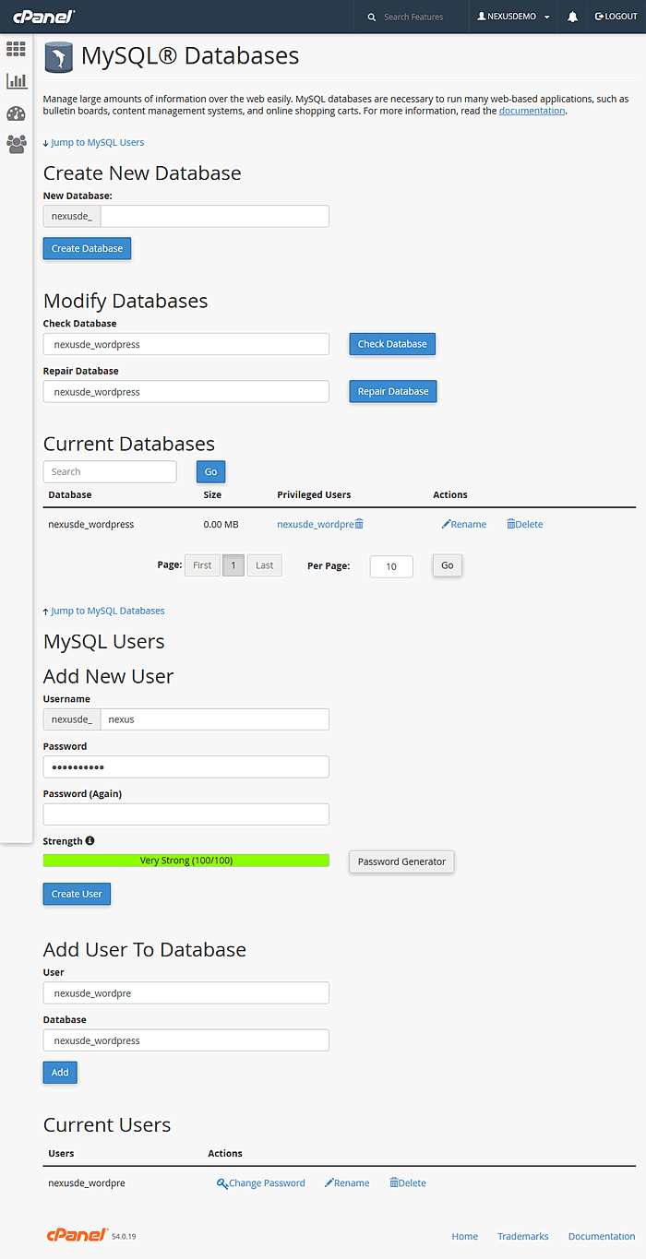Click the Create Database button

coord(86,248)
